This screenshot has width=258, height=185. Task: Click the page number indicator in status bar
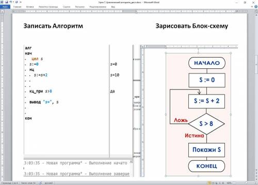[10, 183]
